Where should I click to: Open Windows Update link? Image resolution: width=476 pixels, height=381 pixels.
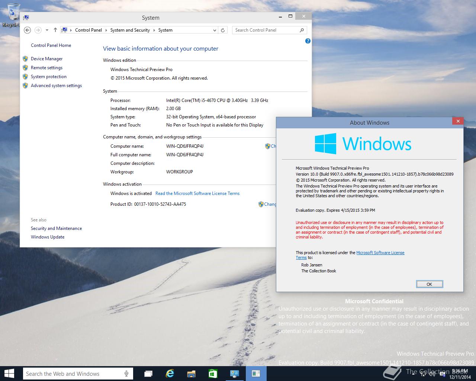48,237
